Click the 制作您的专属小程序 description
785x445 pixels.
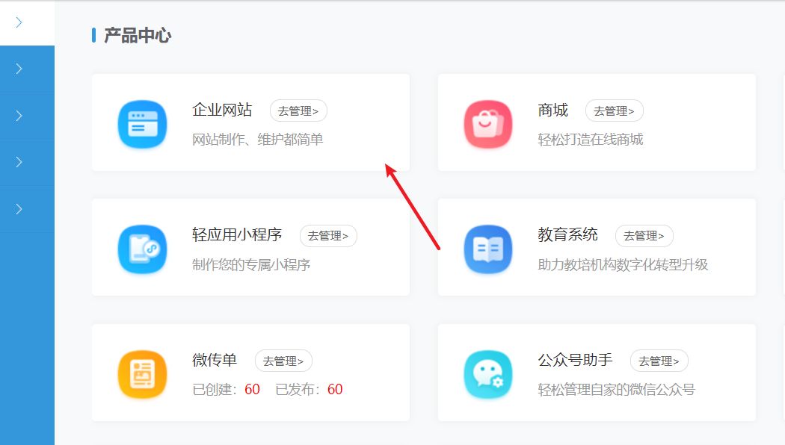pos(251,264)
